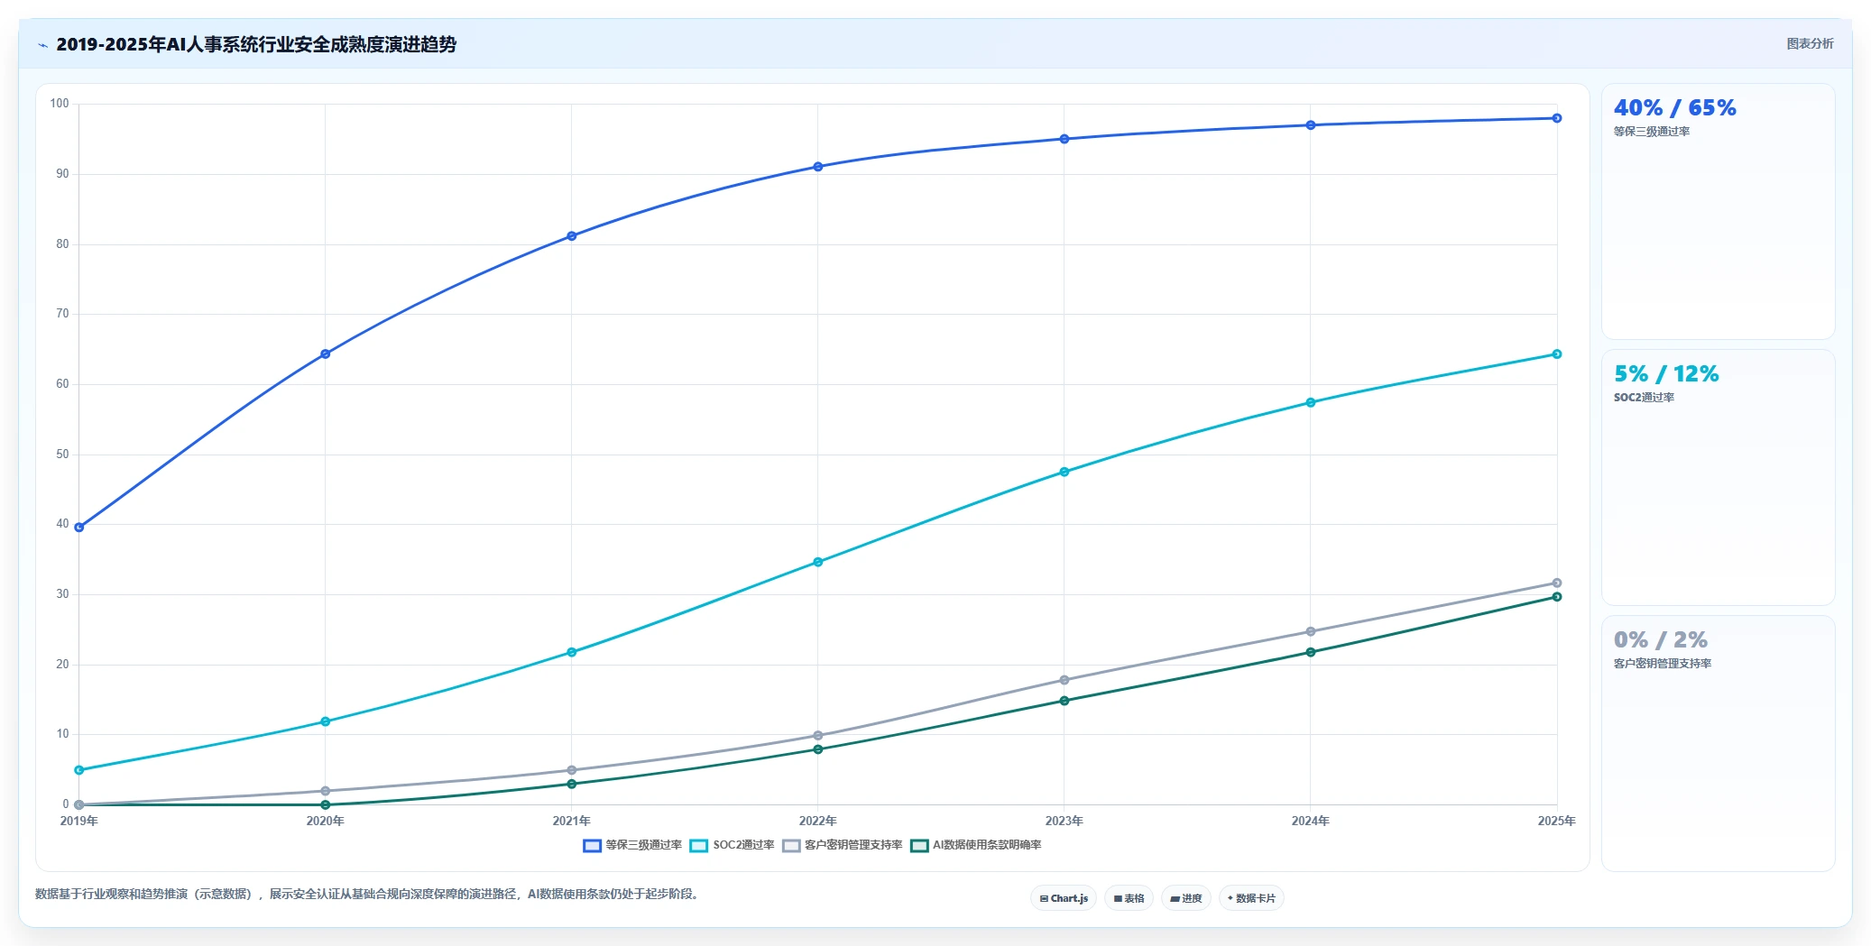1871x946 pixels.
Task: Click the 70 y-axis tick label
Action: 62,314
